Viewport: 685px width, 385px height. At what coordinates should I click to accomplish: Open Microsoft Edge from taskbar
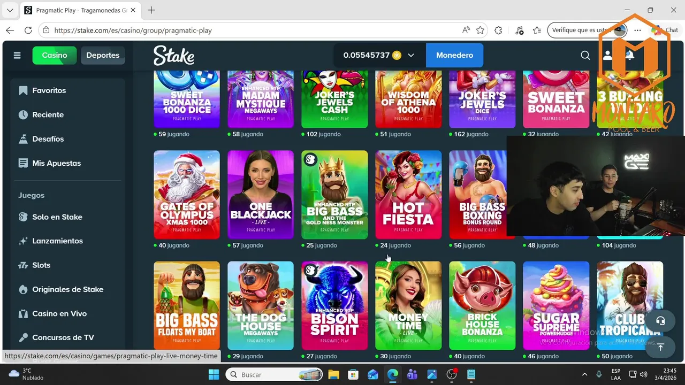393,374
